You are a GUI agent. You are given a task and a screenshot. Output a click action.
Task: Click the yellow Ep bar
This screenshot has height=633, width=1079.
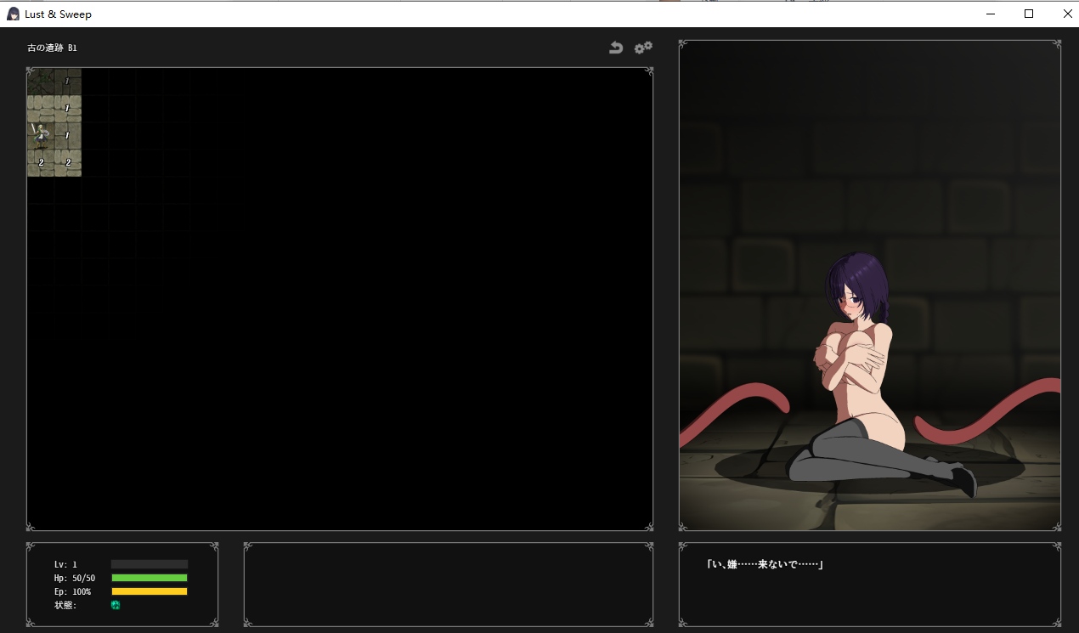pos(150,591)
